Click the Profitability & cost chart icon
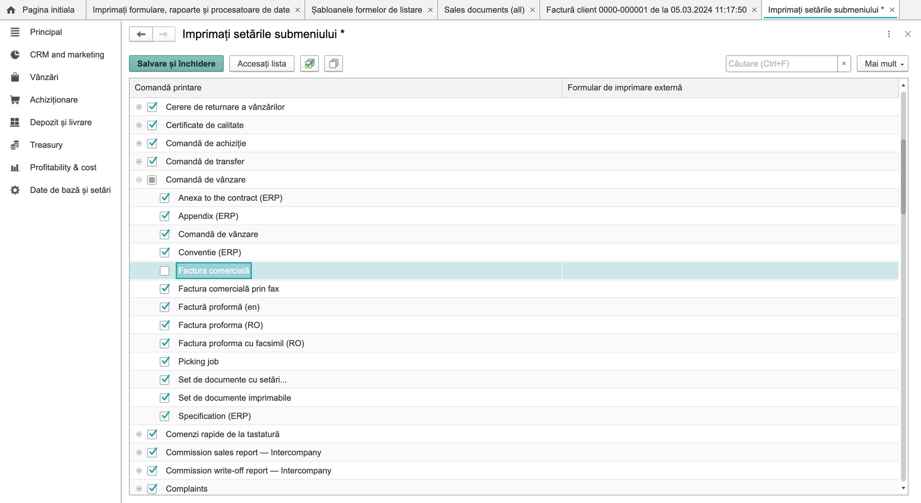 click(15, 167)
